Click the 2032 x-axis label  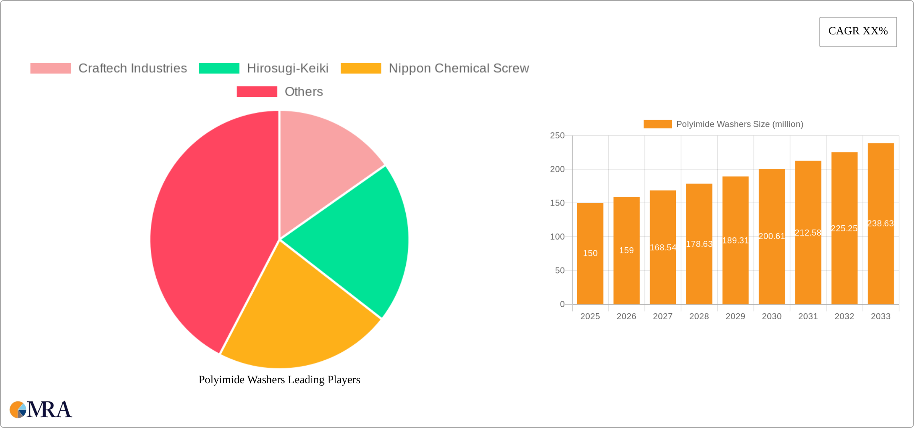845,316
